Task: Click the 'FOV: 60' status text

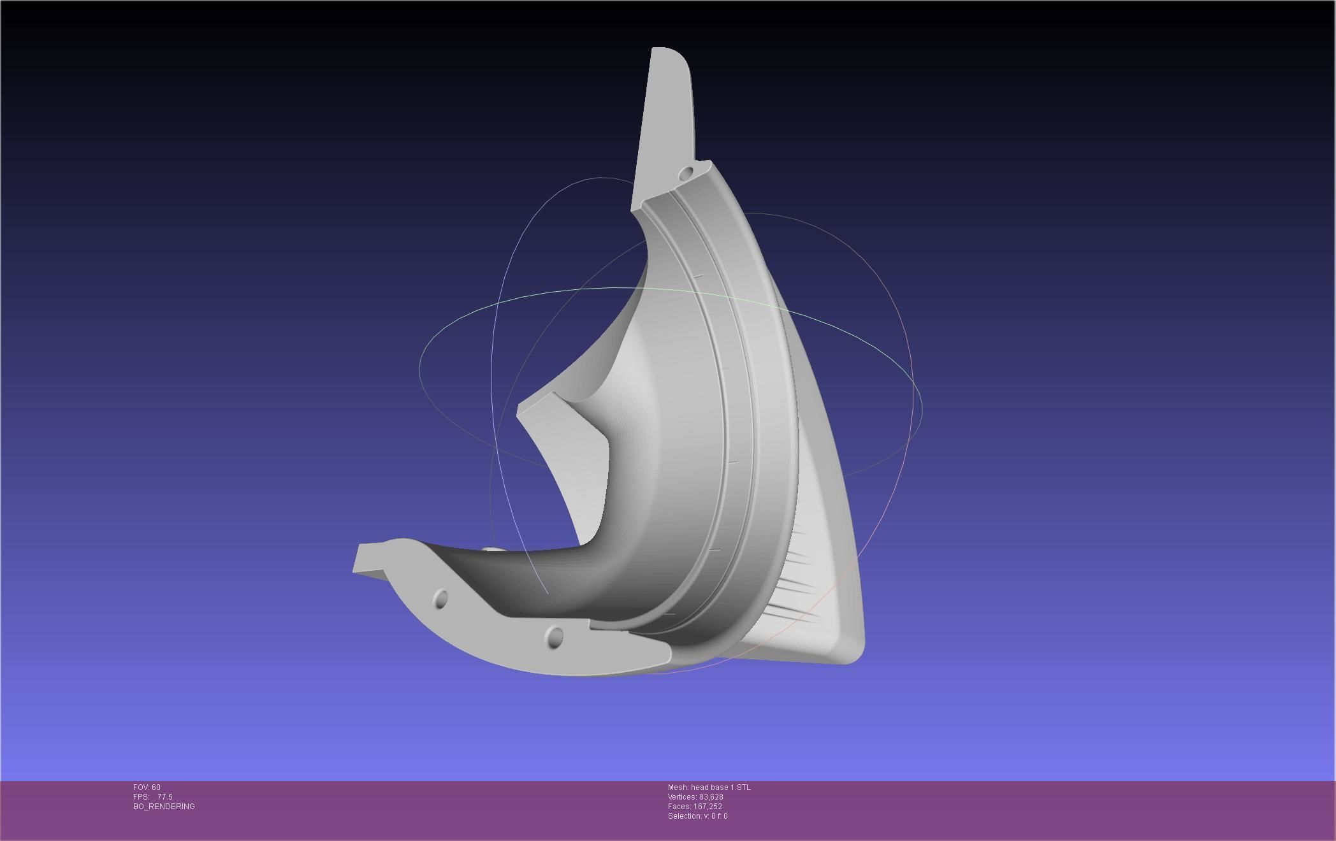Action: [x=147, y=787]
